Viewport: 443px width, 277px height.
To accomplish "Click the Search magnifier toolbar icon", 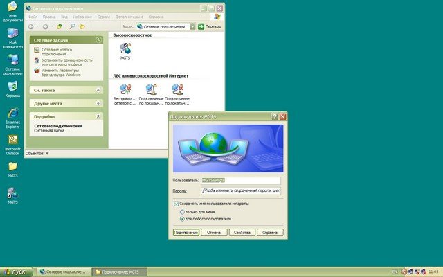I will [x=72, y=26].
